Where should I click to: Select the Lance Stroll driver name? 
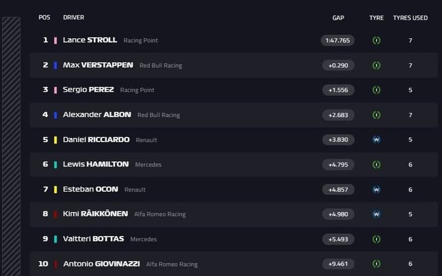(x=90, y=40)
